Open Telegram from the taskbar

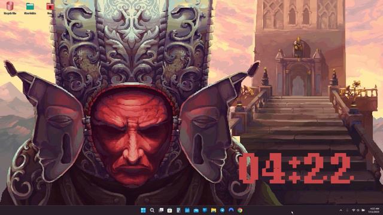[x=222, y=210]
